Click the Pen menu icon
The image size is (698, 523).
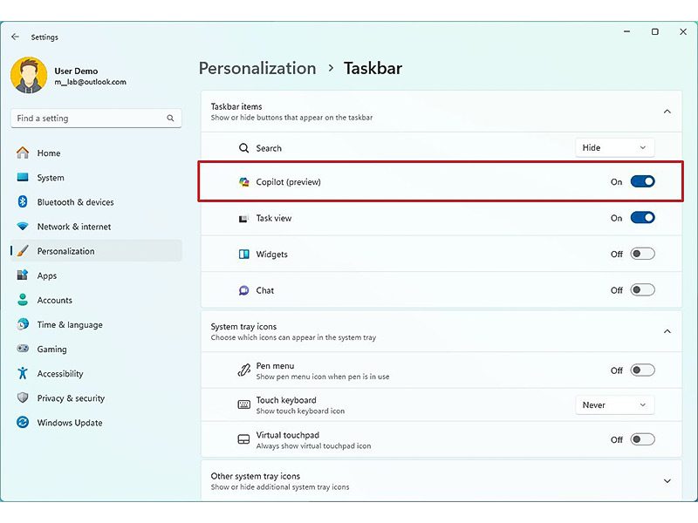click(x=244, y=370)
